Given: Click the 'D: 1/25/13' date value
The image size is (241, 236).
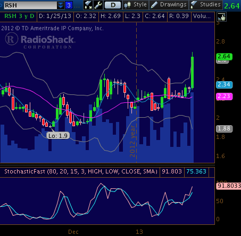Looking at the screenshot, I should [x=55, y=16].
